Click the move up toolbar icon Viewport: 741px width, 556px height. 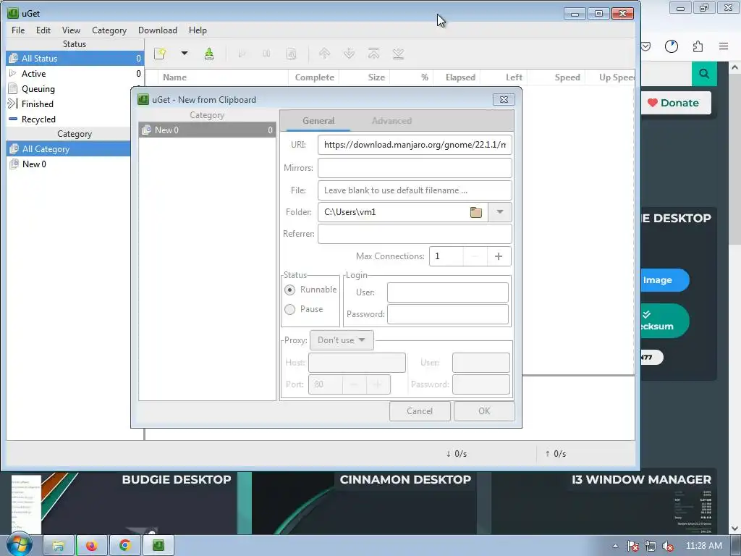[325, 54]
